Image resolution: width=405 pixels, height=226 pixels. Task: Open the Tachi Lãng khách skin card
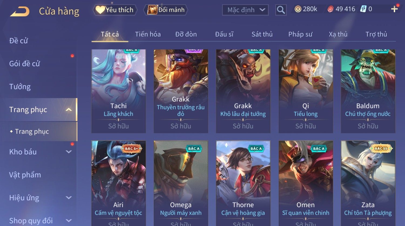(x=119, y=91)
